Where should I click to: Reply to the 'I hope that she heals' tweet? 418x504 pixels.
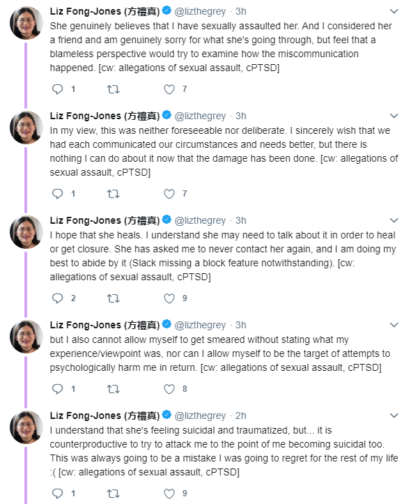[58, 298]
